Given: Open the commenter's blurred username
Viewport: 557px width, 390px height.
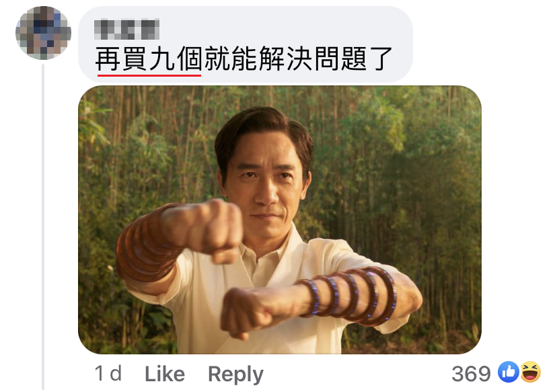Looking at the screenshot, I should [126, 29].
